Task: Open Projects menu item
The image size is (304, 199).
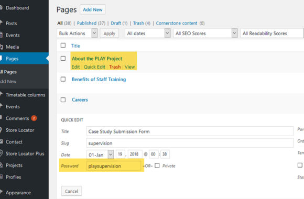Action: tap(14, 165)
